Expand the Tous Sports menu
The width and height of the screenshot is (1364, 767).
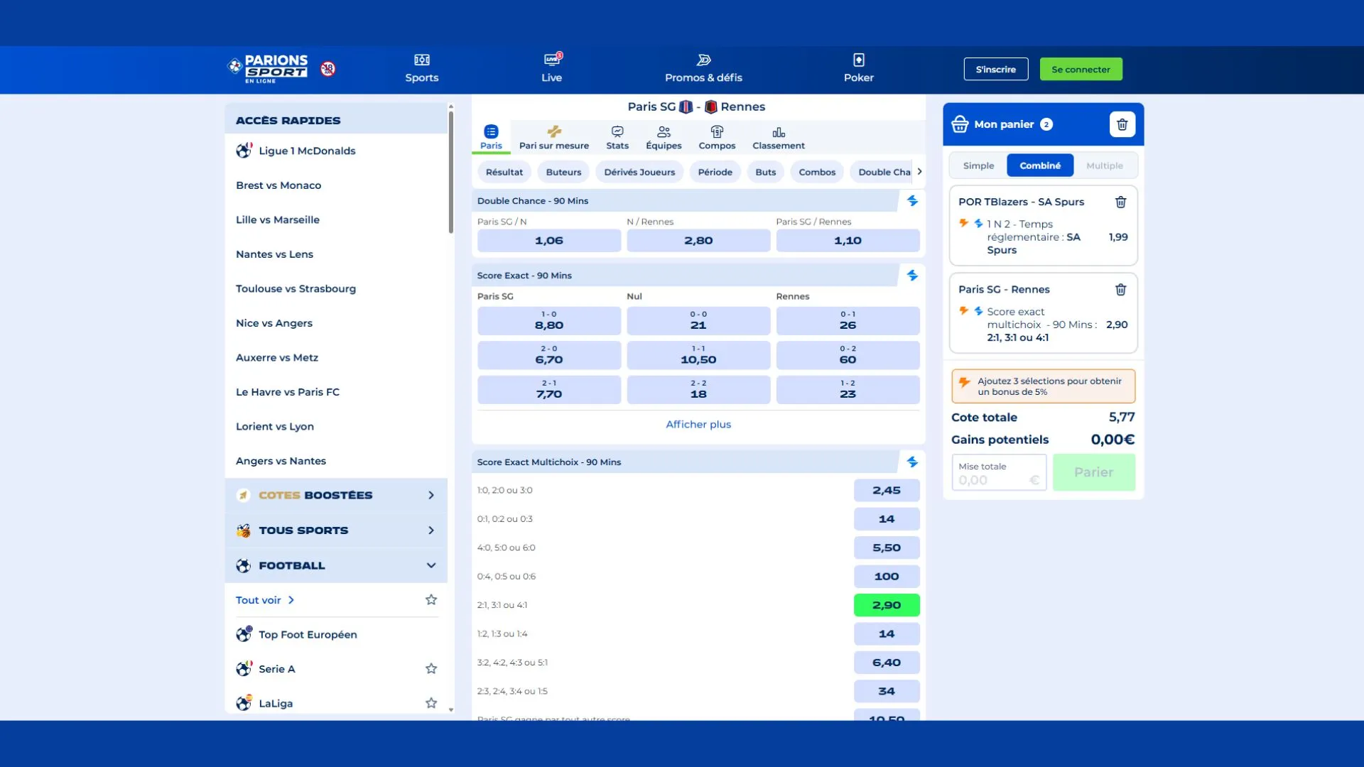[x=431, y=531]
